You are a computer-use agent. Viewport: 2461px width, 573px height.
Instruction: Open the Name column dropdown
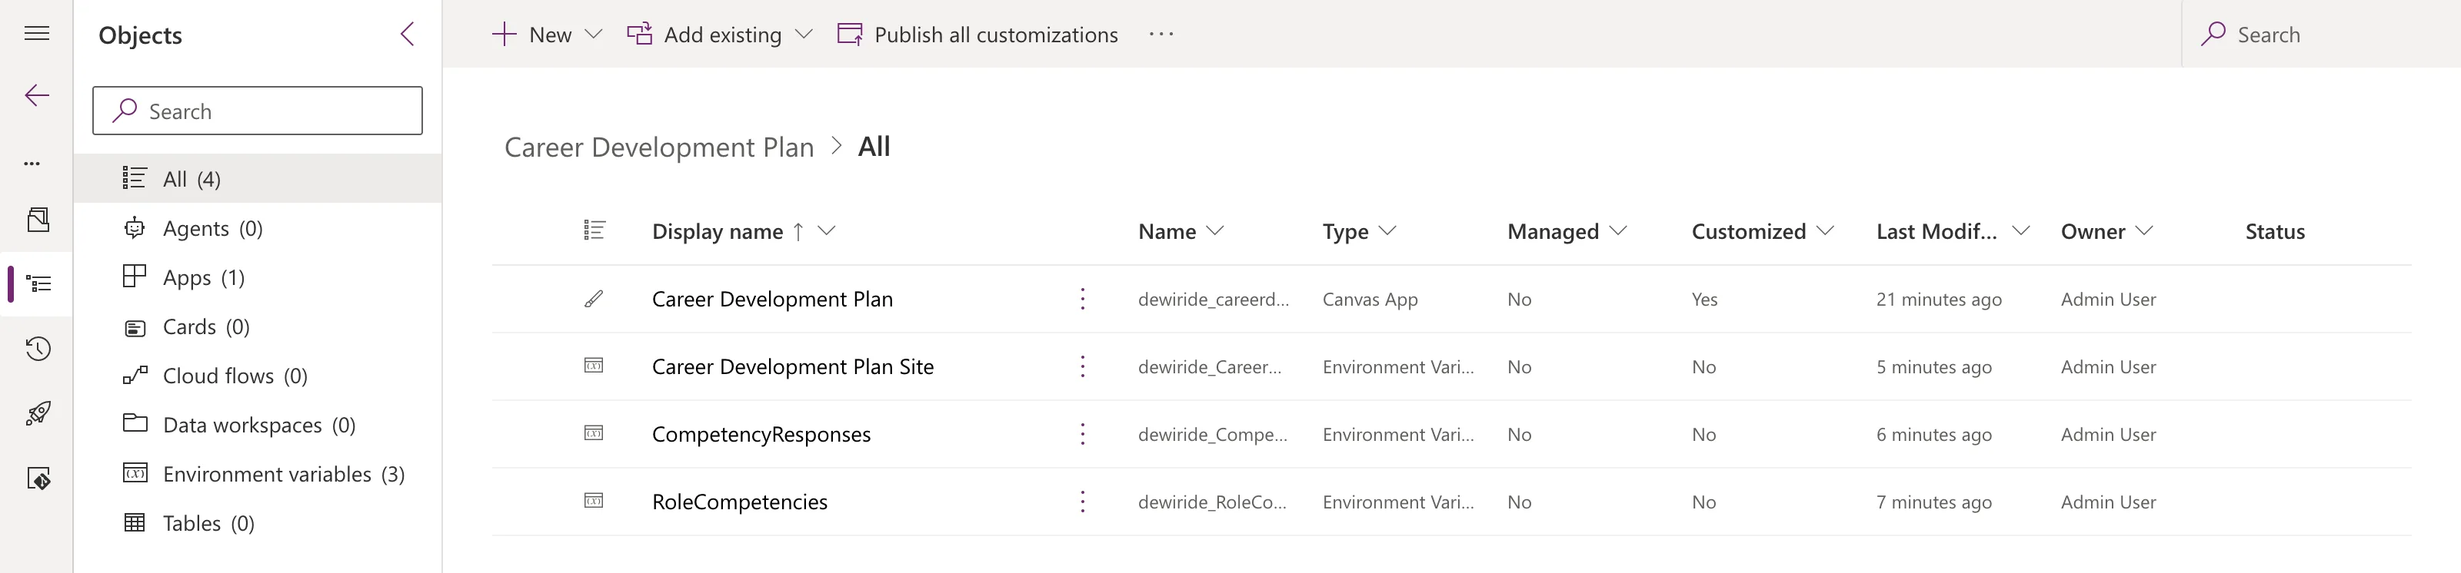pos(1215,230)
